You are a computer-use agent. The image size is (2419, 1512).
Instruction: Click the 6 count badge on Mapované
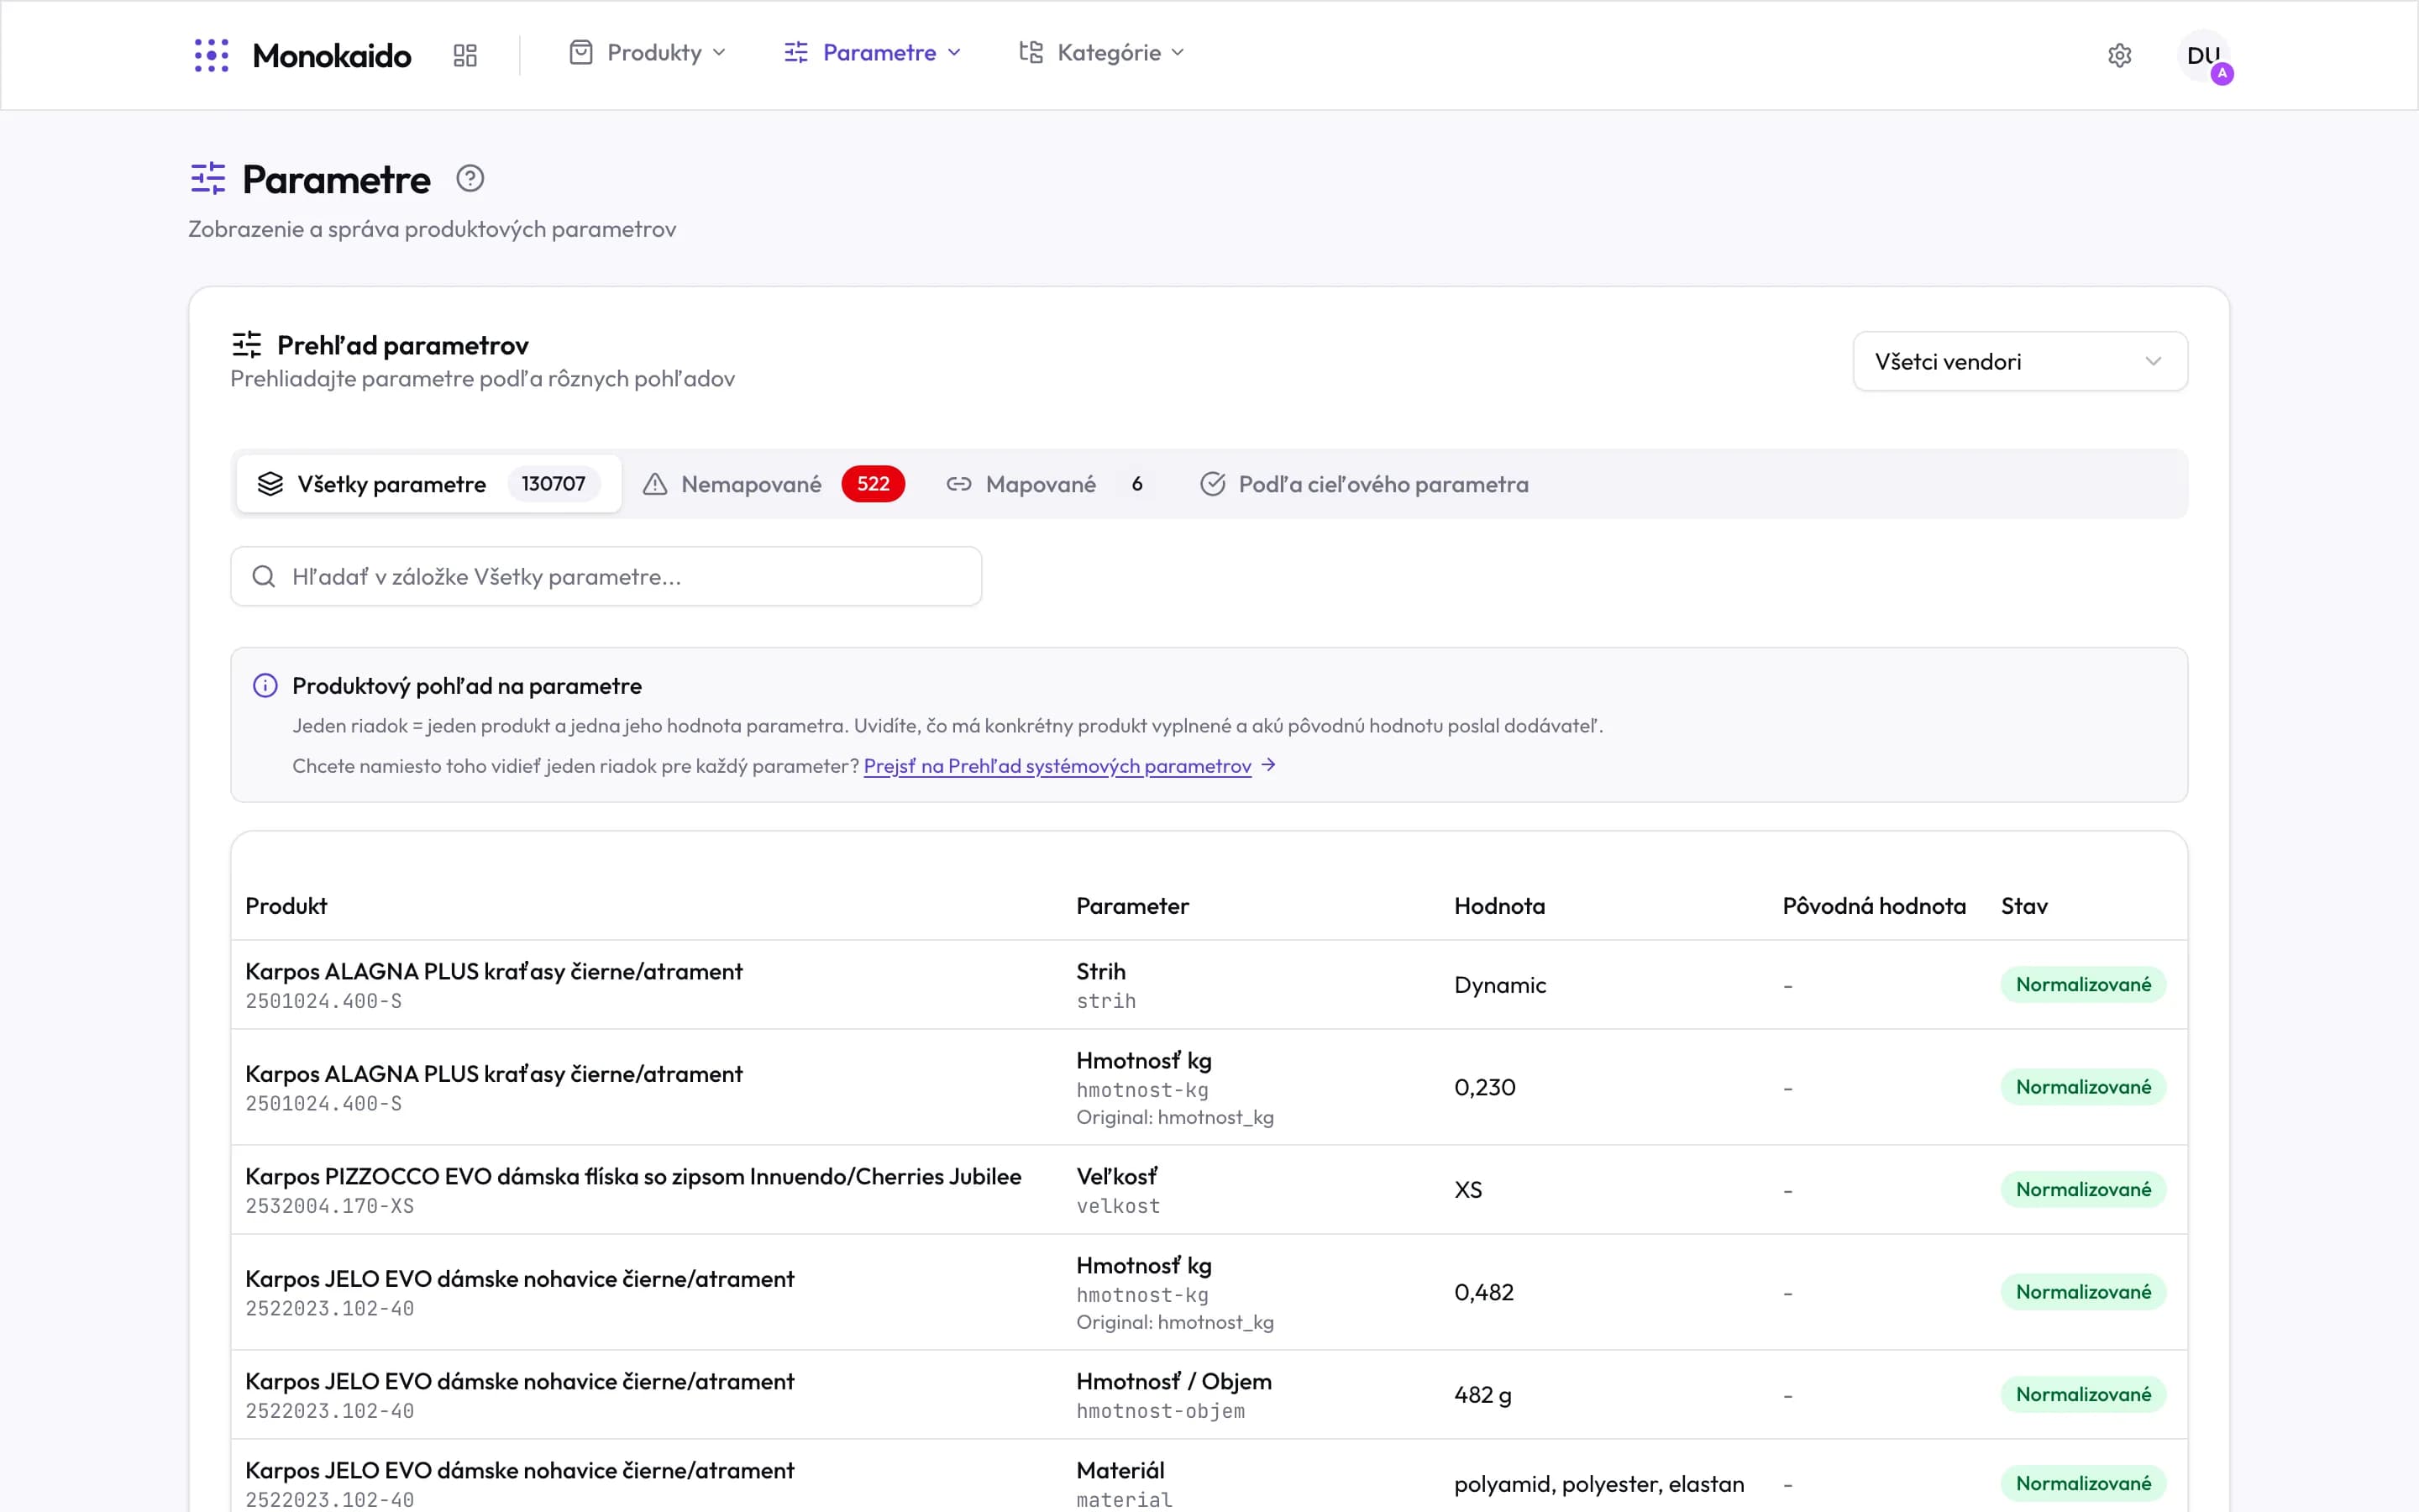(1136, 484)
